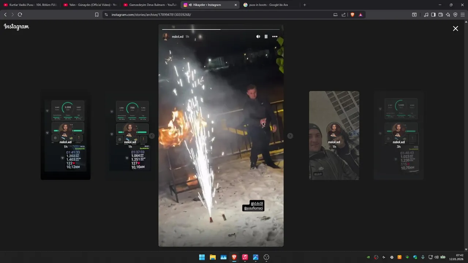
Task: Open OBS Studio tray icon
Action: pos(376,257)
